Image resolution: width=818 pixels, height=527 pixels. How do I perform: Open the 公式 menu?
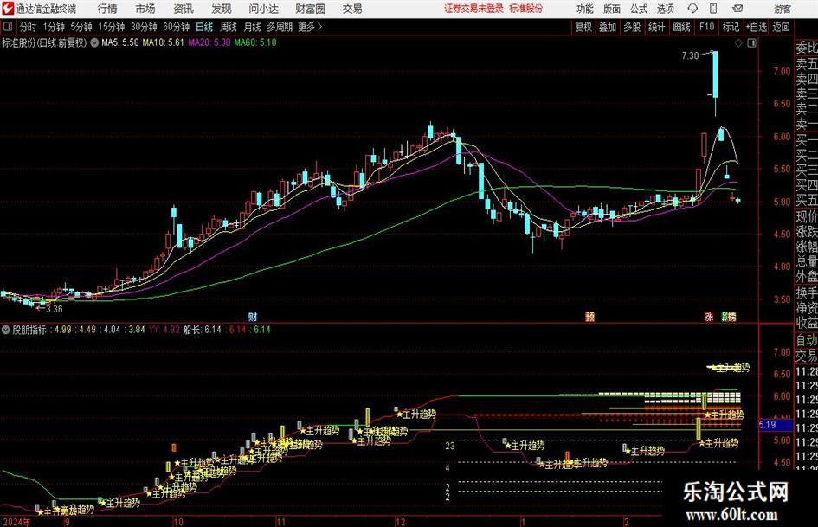(639, 9)
